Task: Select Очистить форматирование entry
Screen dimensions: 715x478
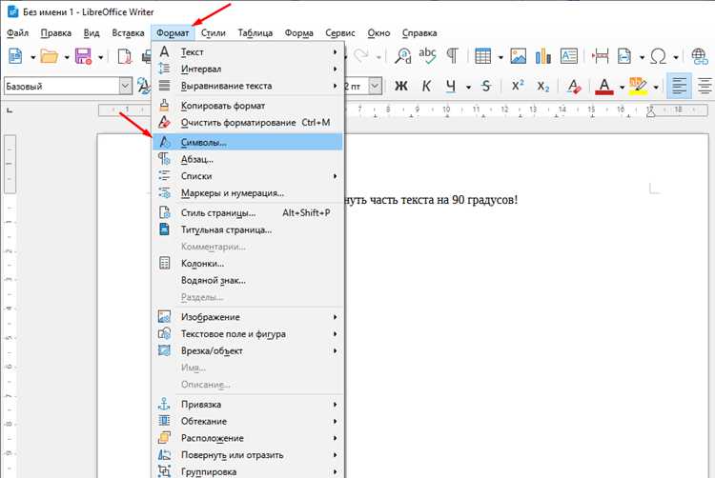Action: pos(248,123)
